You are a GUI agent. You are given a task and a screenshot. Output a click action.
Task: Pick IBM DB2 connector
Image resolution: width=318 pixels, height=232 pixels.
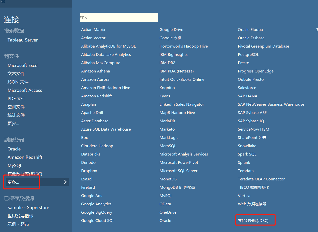click(x=167, y=63)
